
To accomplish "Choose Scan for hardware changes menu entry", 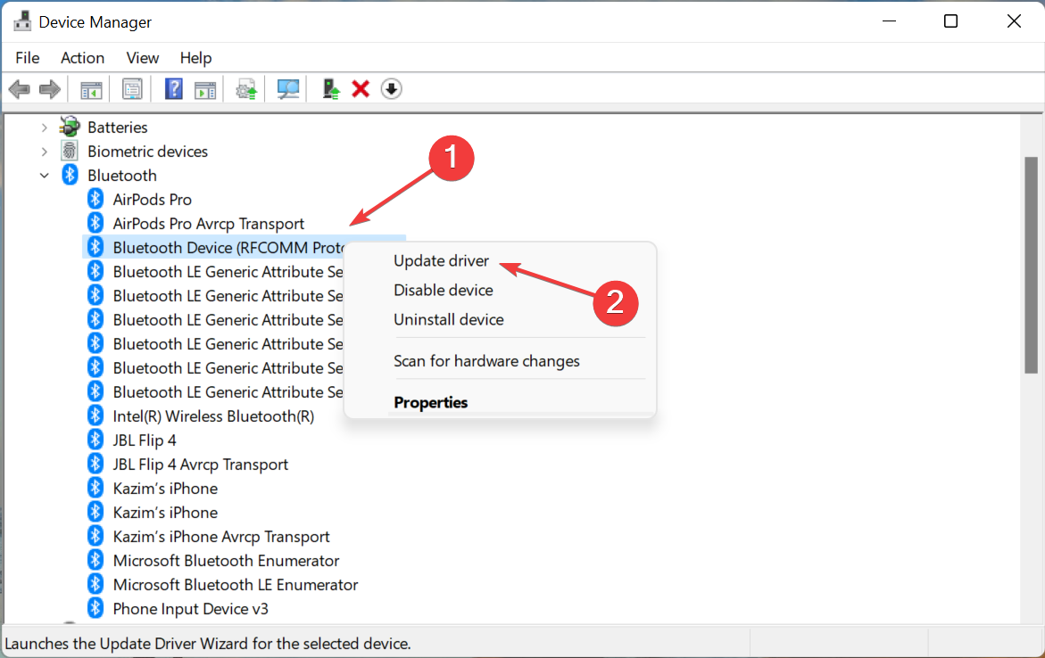I will pyautogui.click(x=486, y=360).
